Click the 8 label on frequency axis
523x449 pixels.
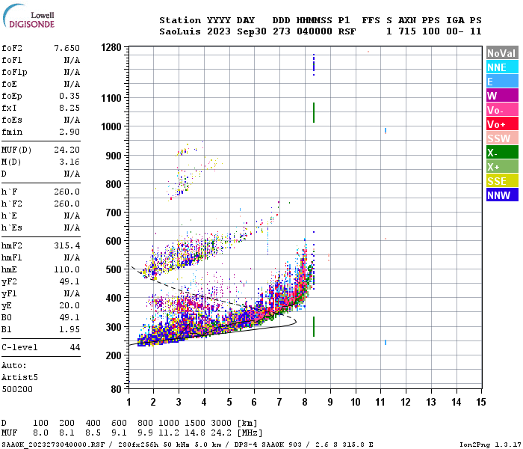(x=305, y=402)
